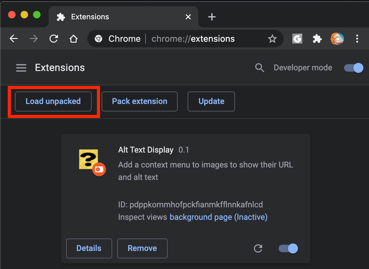
Task: Disable Developer mode
Action: (x=353, y=68)
